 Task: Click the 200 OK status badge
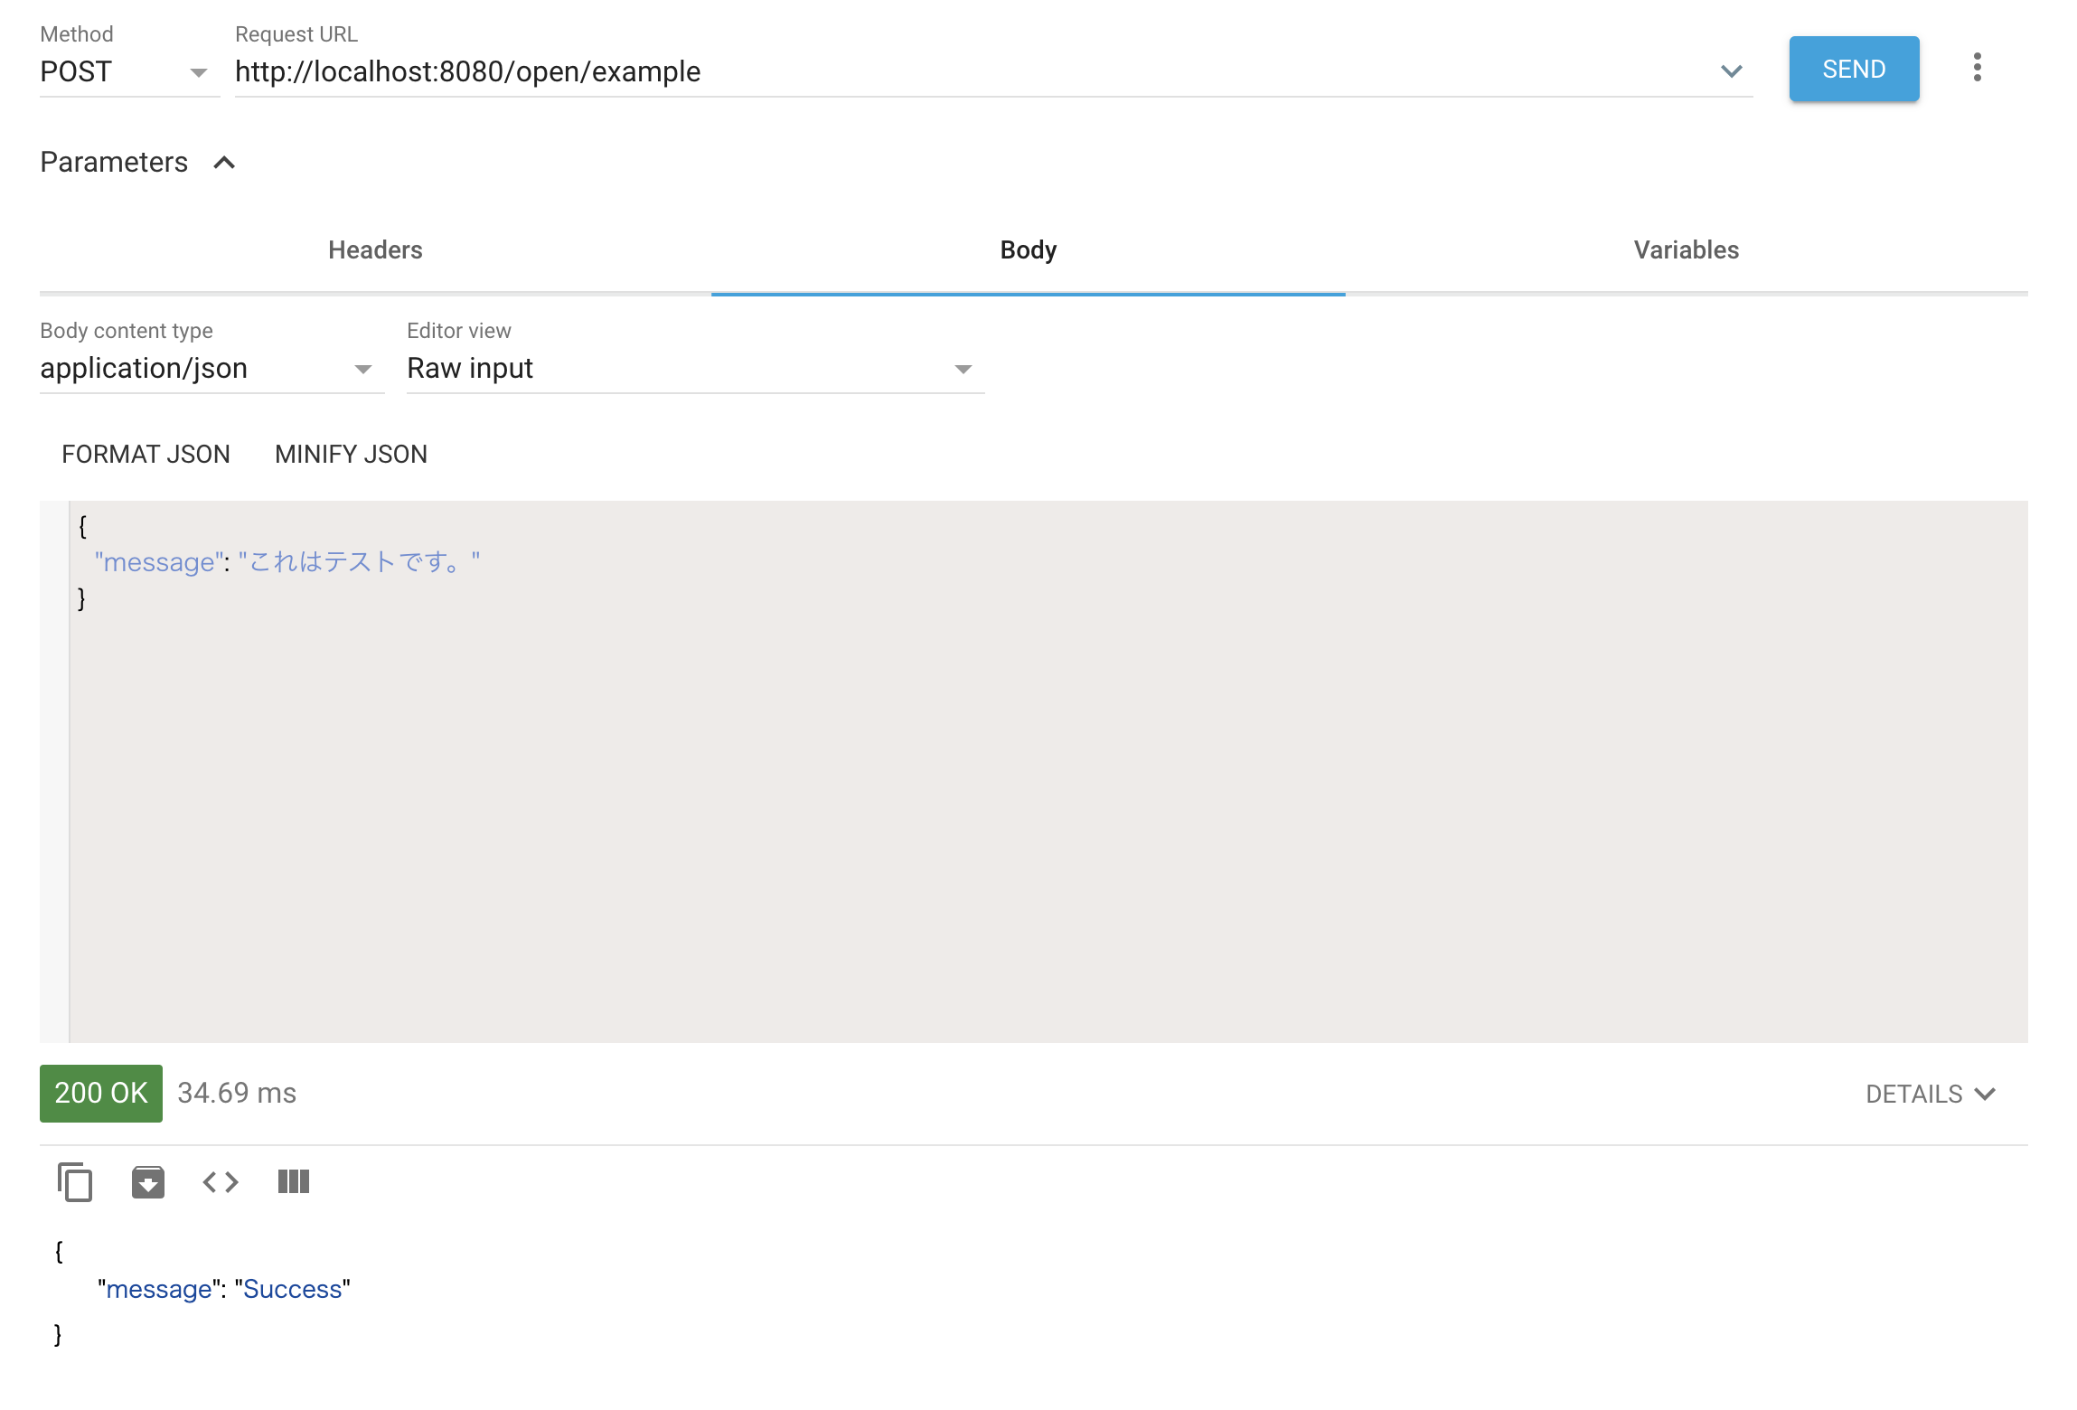pyautogui.click(x=101, y=1094)
